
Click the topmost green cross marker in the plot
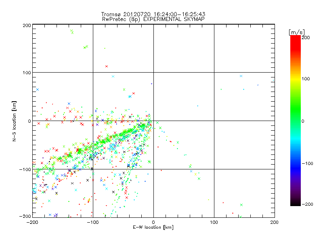(71, 31)
